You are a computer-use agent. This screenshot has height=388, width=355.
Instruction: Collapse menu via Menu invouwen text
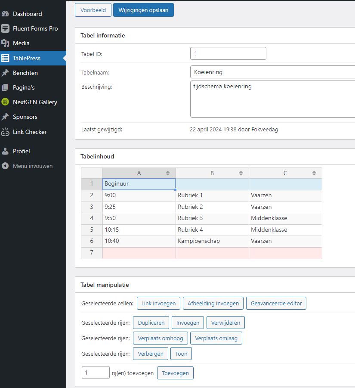33,166
